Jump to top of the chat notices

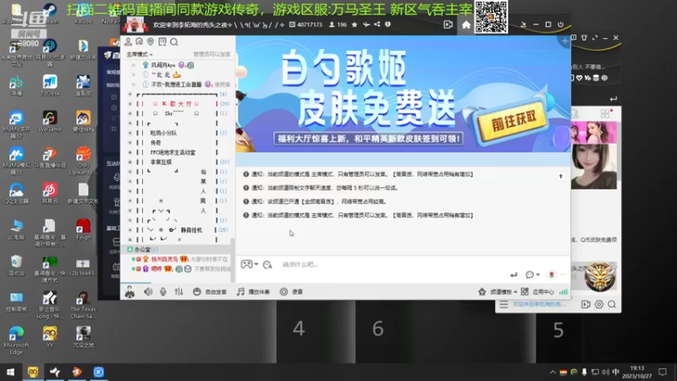(x=560, y=176)
